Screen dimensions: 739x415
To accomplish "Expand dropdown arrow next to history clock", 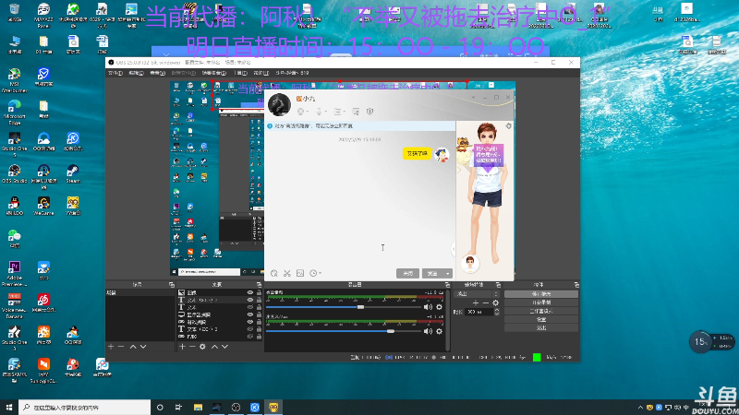I will [320, 273].
